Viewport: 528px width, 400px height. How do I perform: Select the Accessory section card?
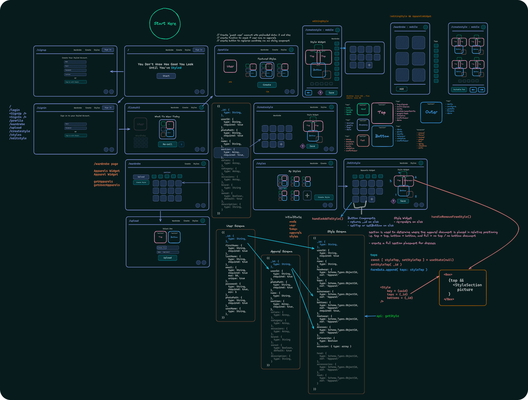click(363, 125)
